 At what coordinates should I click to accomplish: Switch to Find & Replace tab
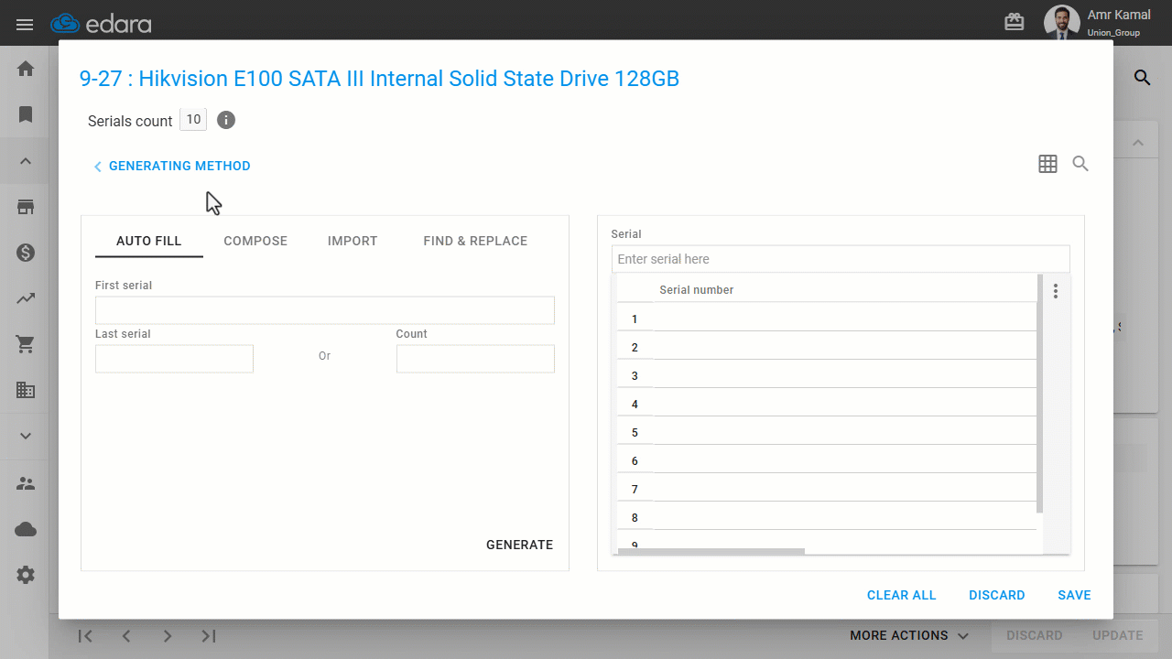tap(475, 241)
